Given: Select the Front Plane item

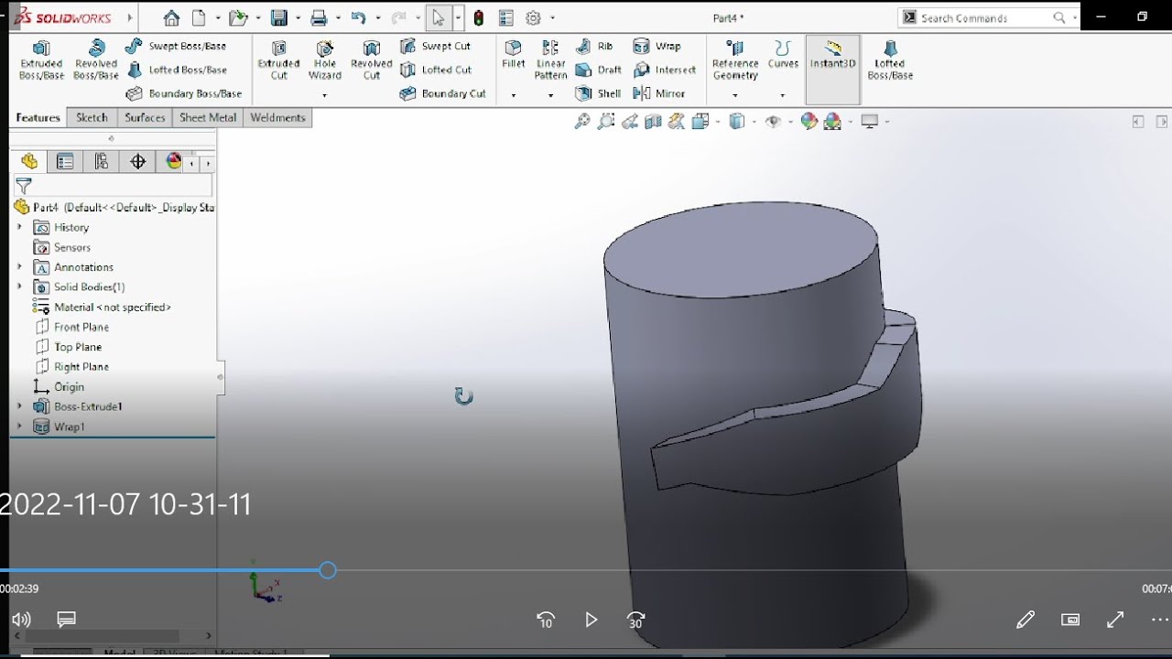Looking at the screenshot, I should [x=71, y=327].
